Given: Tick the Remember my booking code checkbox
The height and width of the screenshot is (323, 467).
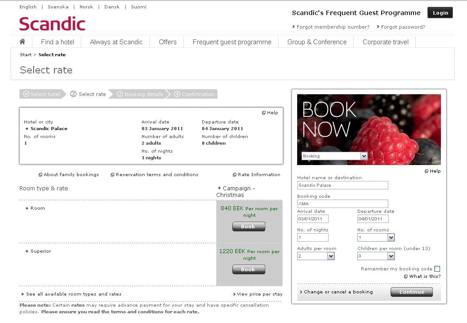Looking at the screenshot, I should pyautogui.click(x=437, y=269).
